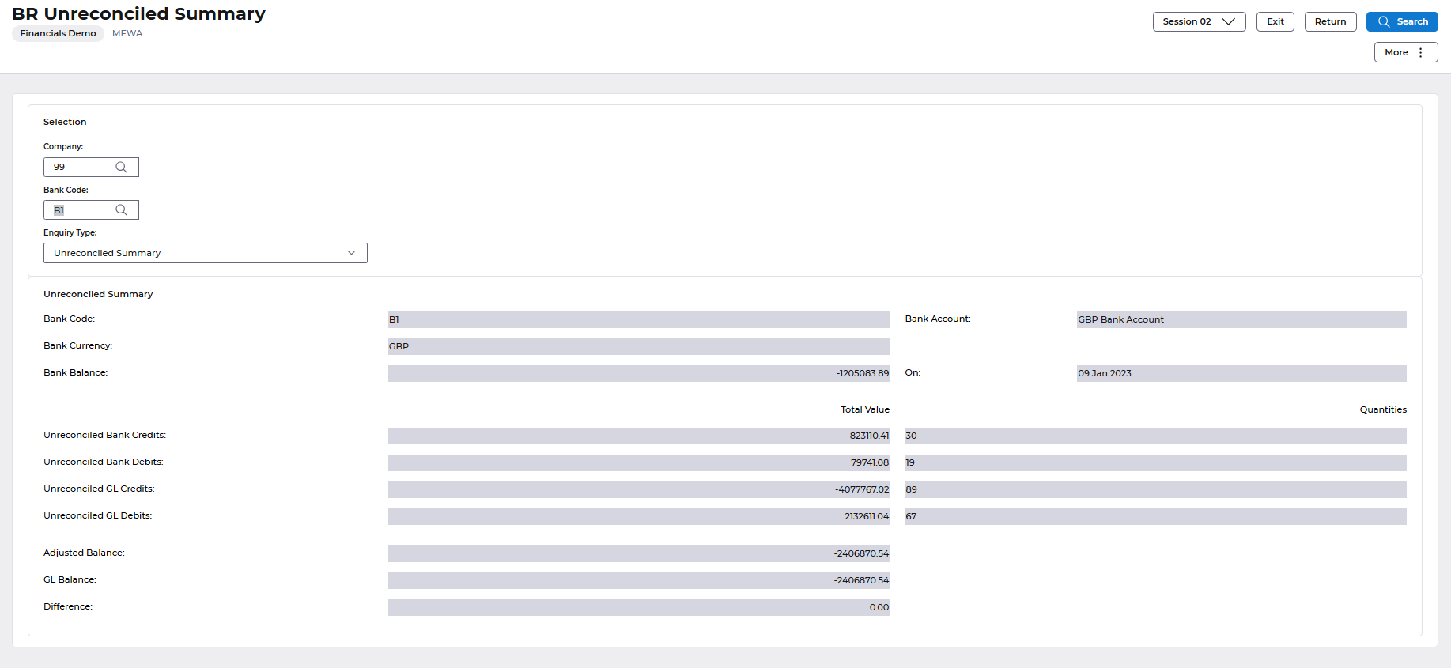The height and width of the screenshot is (668, 1451).
Task: Click the Bank Code lookup magnifier icon
Action: click(x=121, y=209)
